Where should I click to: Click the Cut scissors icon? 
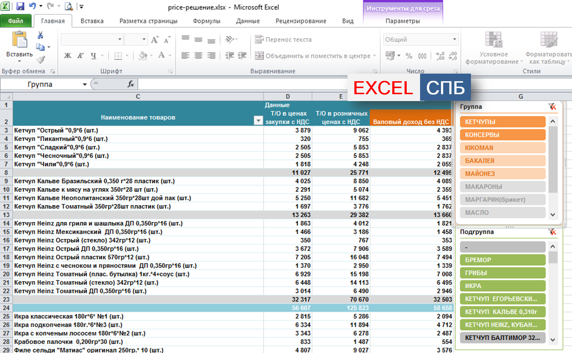click(40, 35)
